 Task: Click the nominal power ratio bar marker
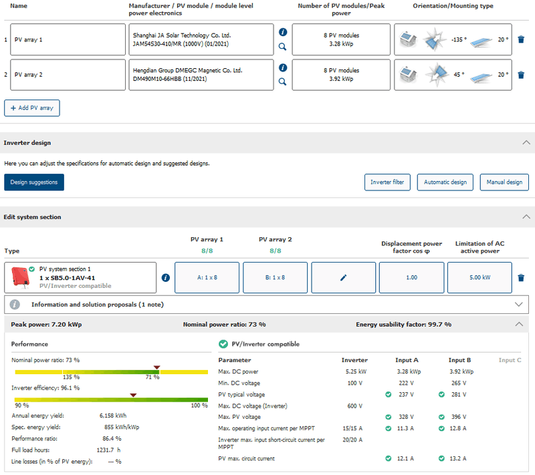[157, 367]
